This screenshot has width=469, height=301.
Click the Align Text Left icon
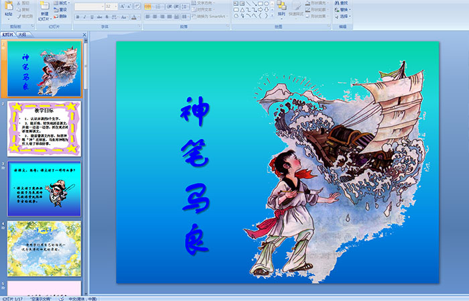(148, 17)
